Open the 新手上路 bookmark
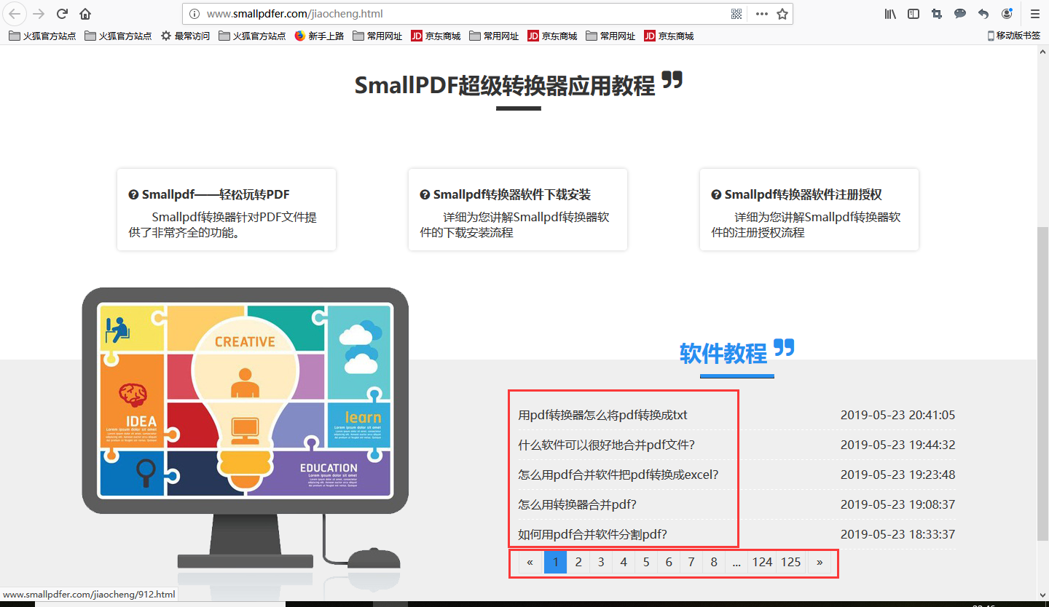 pyautogui.click(x=319, y=36)
